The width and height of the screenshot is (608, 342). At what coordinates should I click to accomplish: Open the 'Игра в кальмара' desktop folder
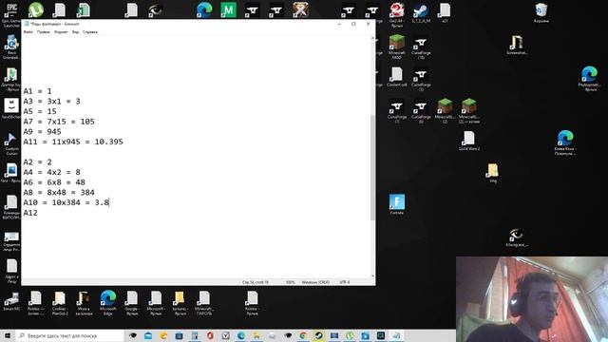pyautogui.click(x=84, y=303)
